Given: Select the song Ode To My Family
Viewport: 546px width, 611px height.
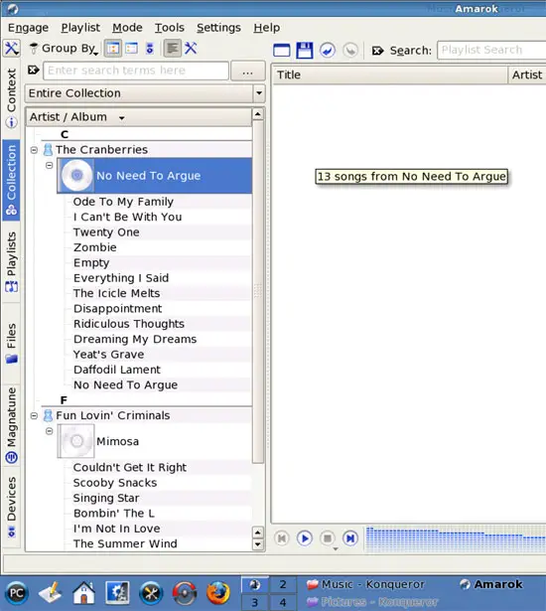Looking at the screenshot, I should [x=123, y=202].
